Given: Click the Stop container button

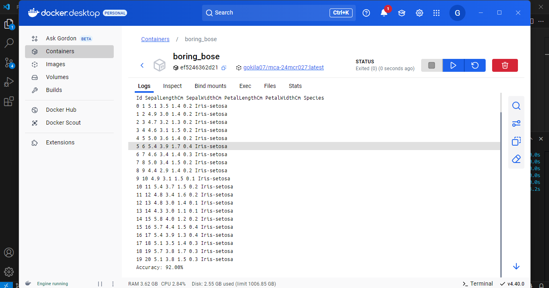Looking at the screenshot, I should (432, 65).
